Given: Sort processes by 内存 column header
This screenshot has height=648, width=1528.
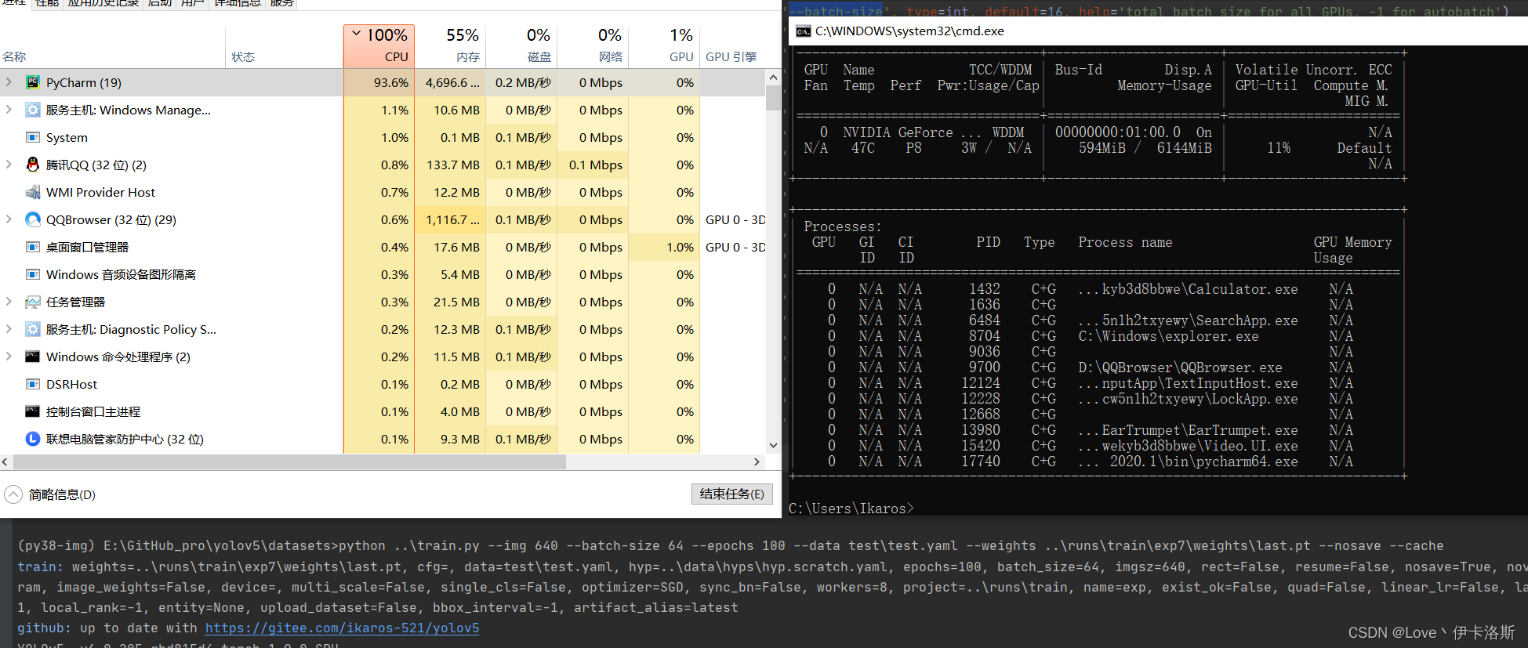Looking at the screenshot, I should click(x=450, y=46).
